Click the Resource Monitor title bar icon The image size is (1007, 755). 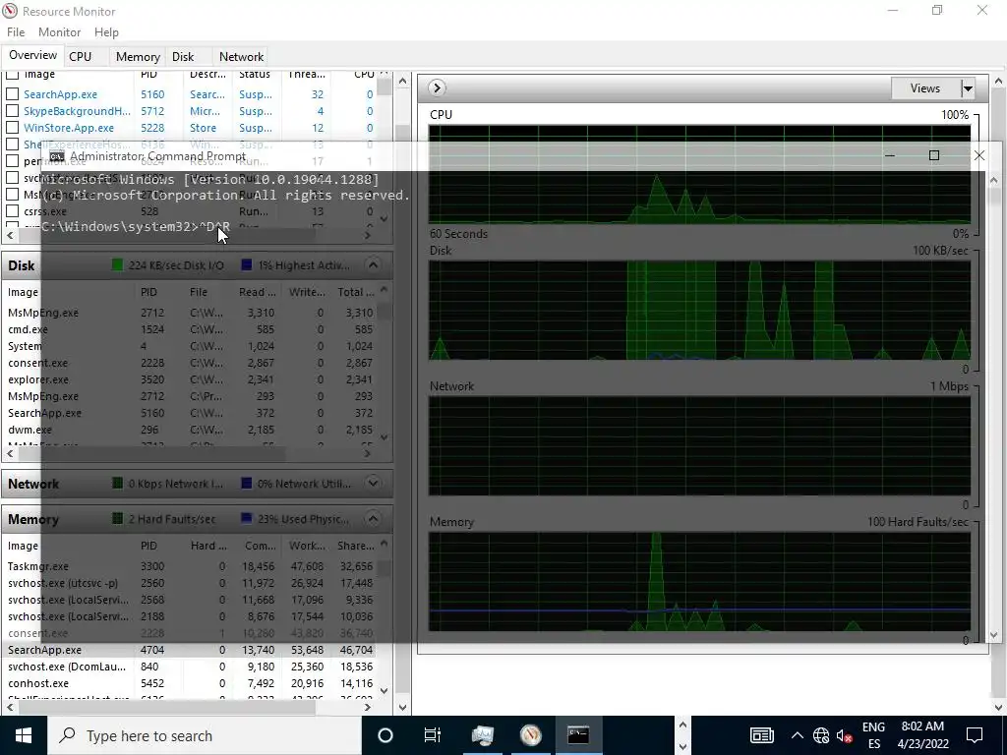point(10,11)
